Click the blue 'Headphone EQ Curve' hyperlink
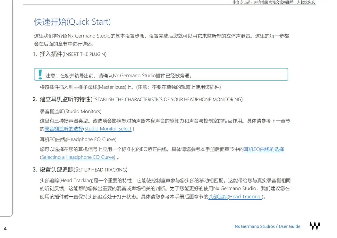Screen dimensions: 337x238 (90, 157)
